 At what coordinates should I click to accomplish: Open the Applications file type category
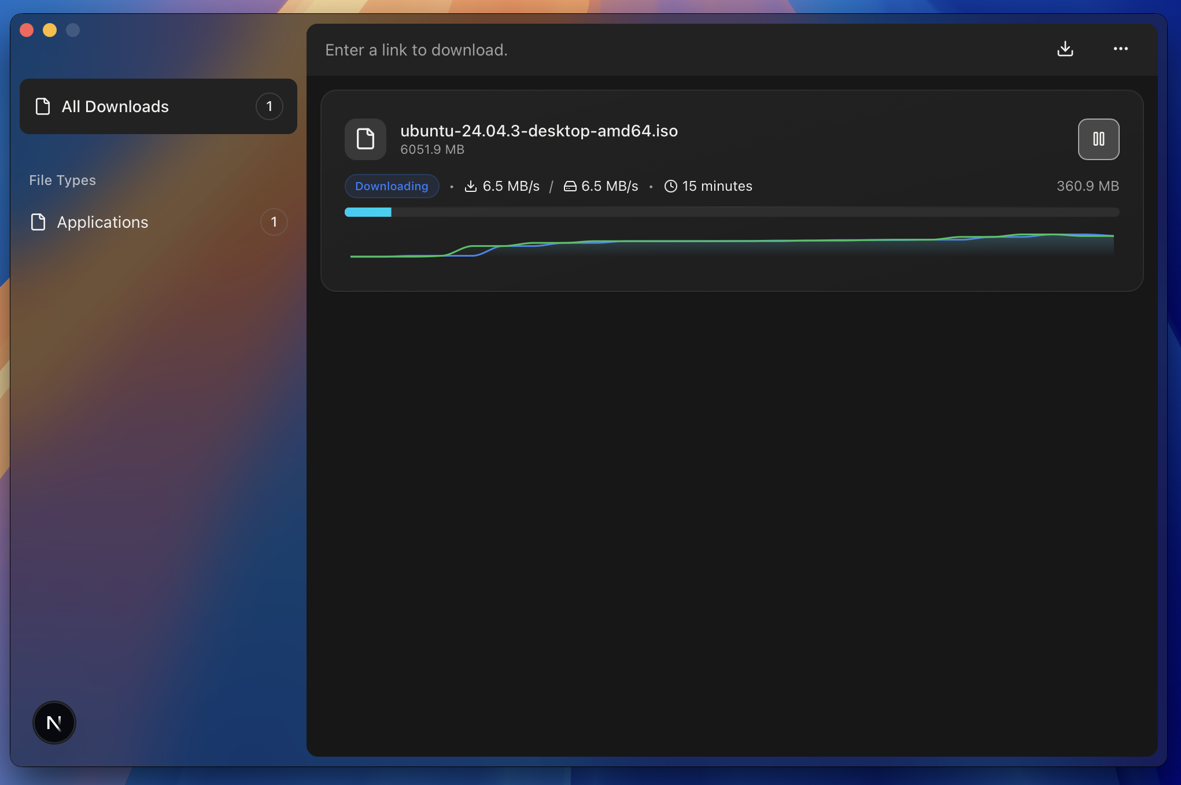coord(158,222)
